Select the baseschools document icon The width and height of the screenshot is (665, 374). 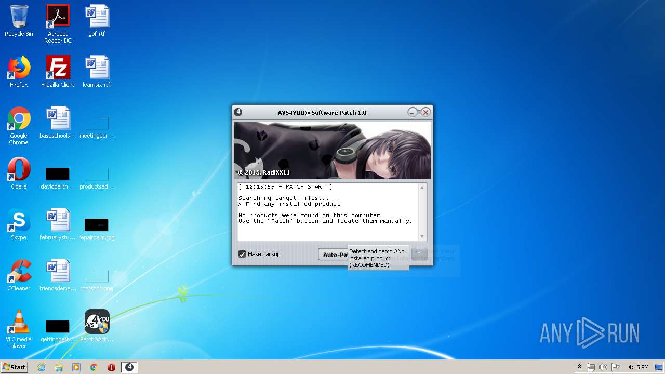coord(58,123)
